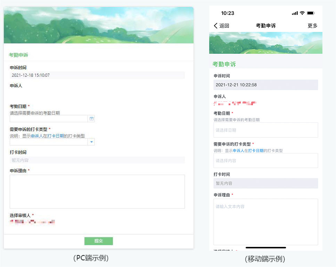Screen dimensions: 336x267
Task: Tap the back arrow next to 返回
Action: 216,26
